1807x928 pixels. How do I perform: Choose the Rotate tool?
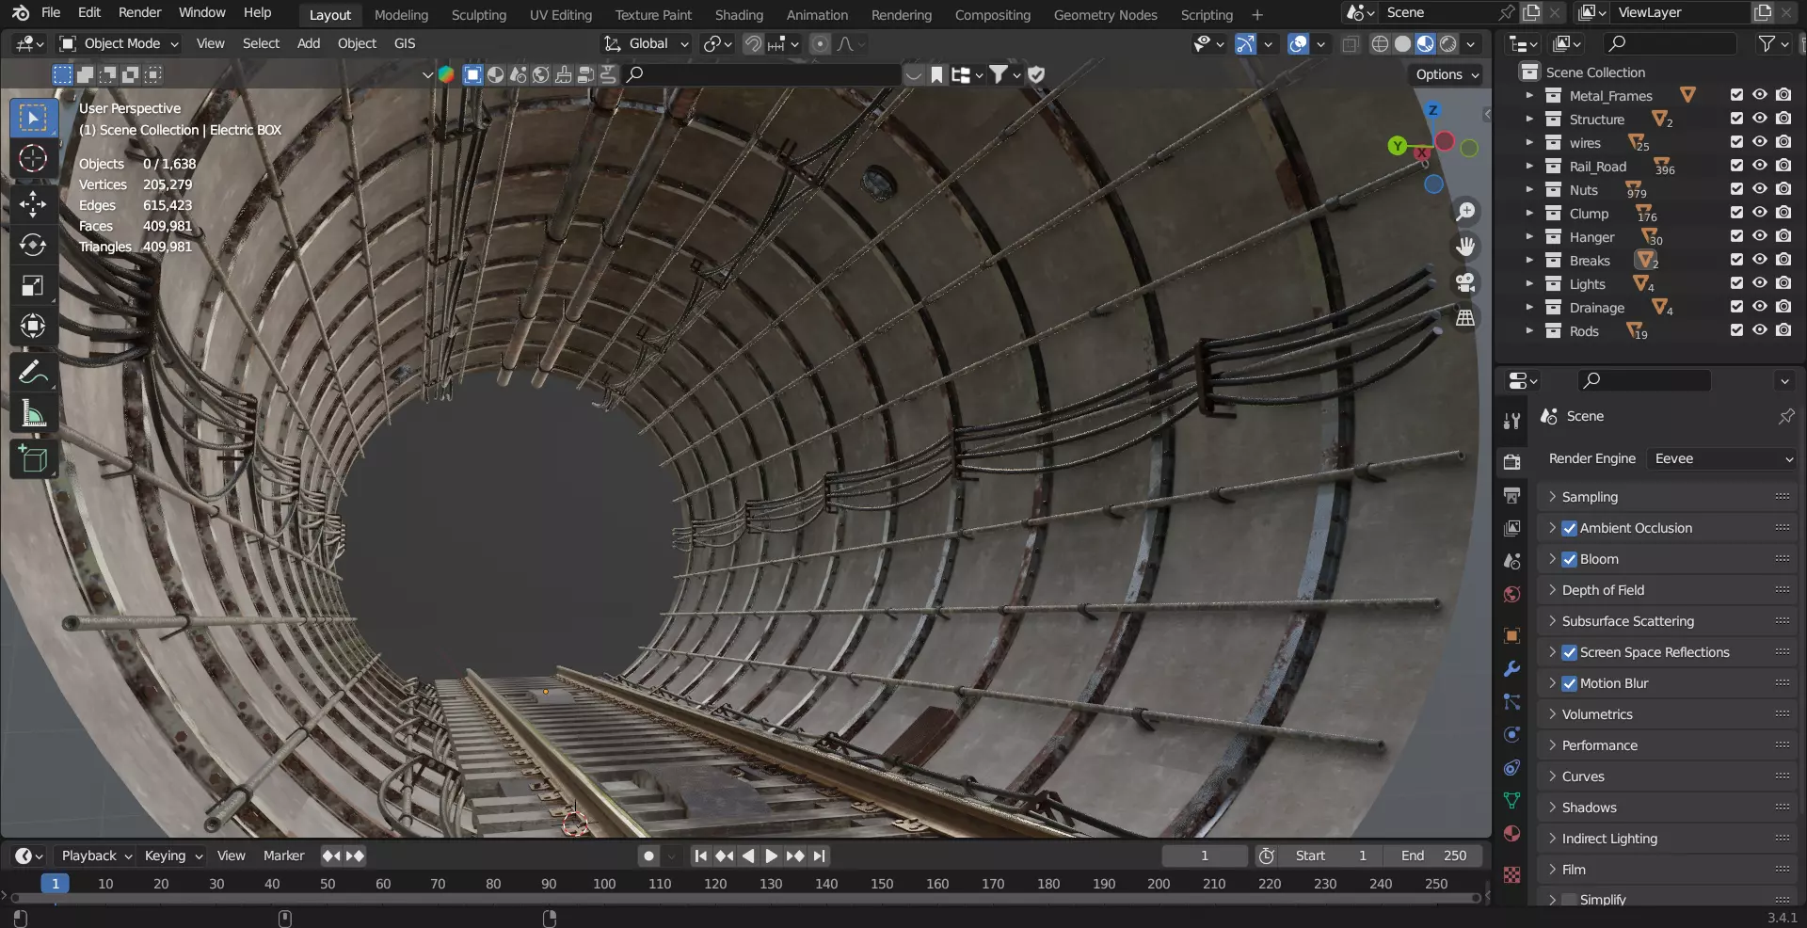pos(33,245)
